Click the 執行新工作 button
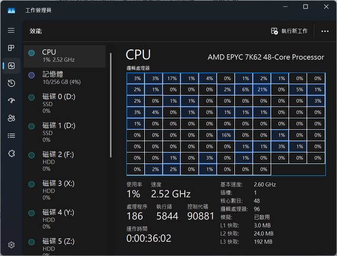The width and height of the screenshot is (337, 256). coord(289,32)
